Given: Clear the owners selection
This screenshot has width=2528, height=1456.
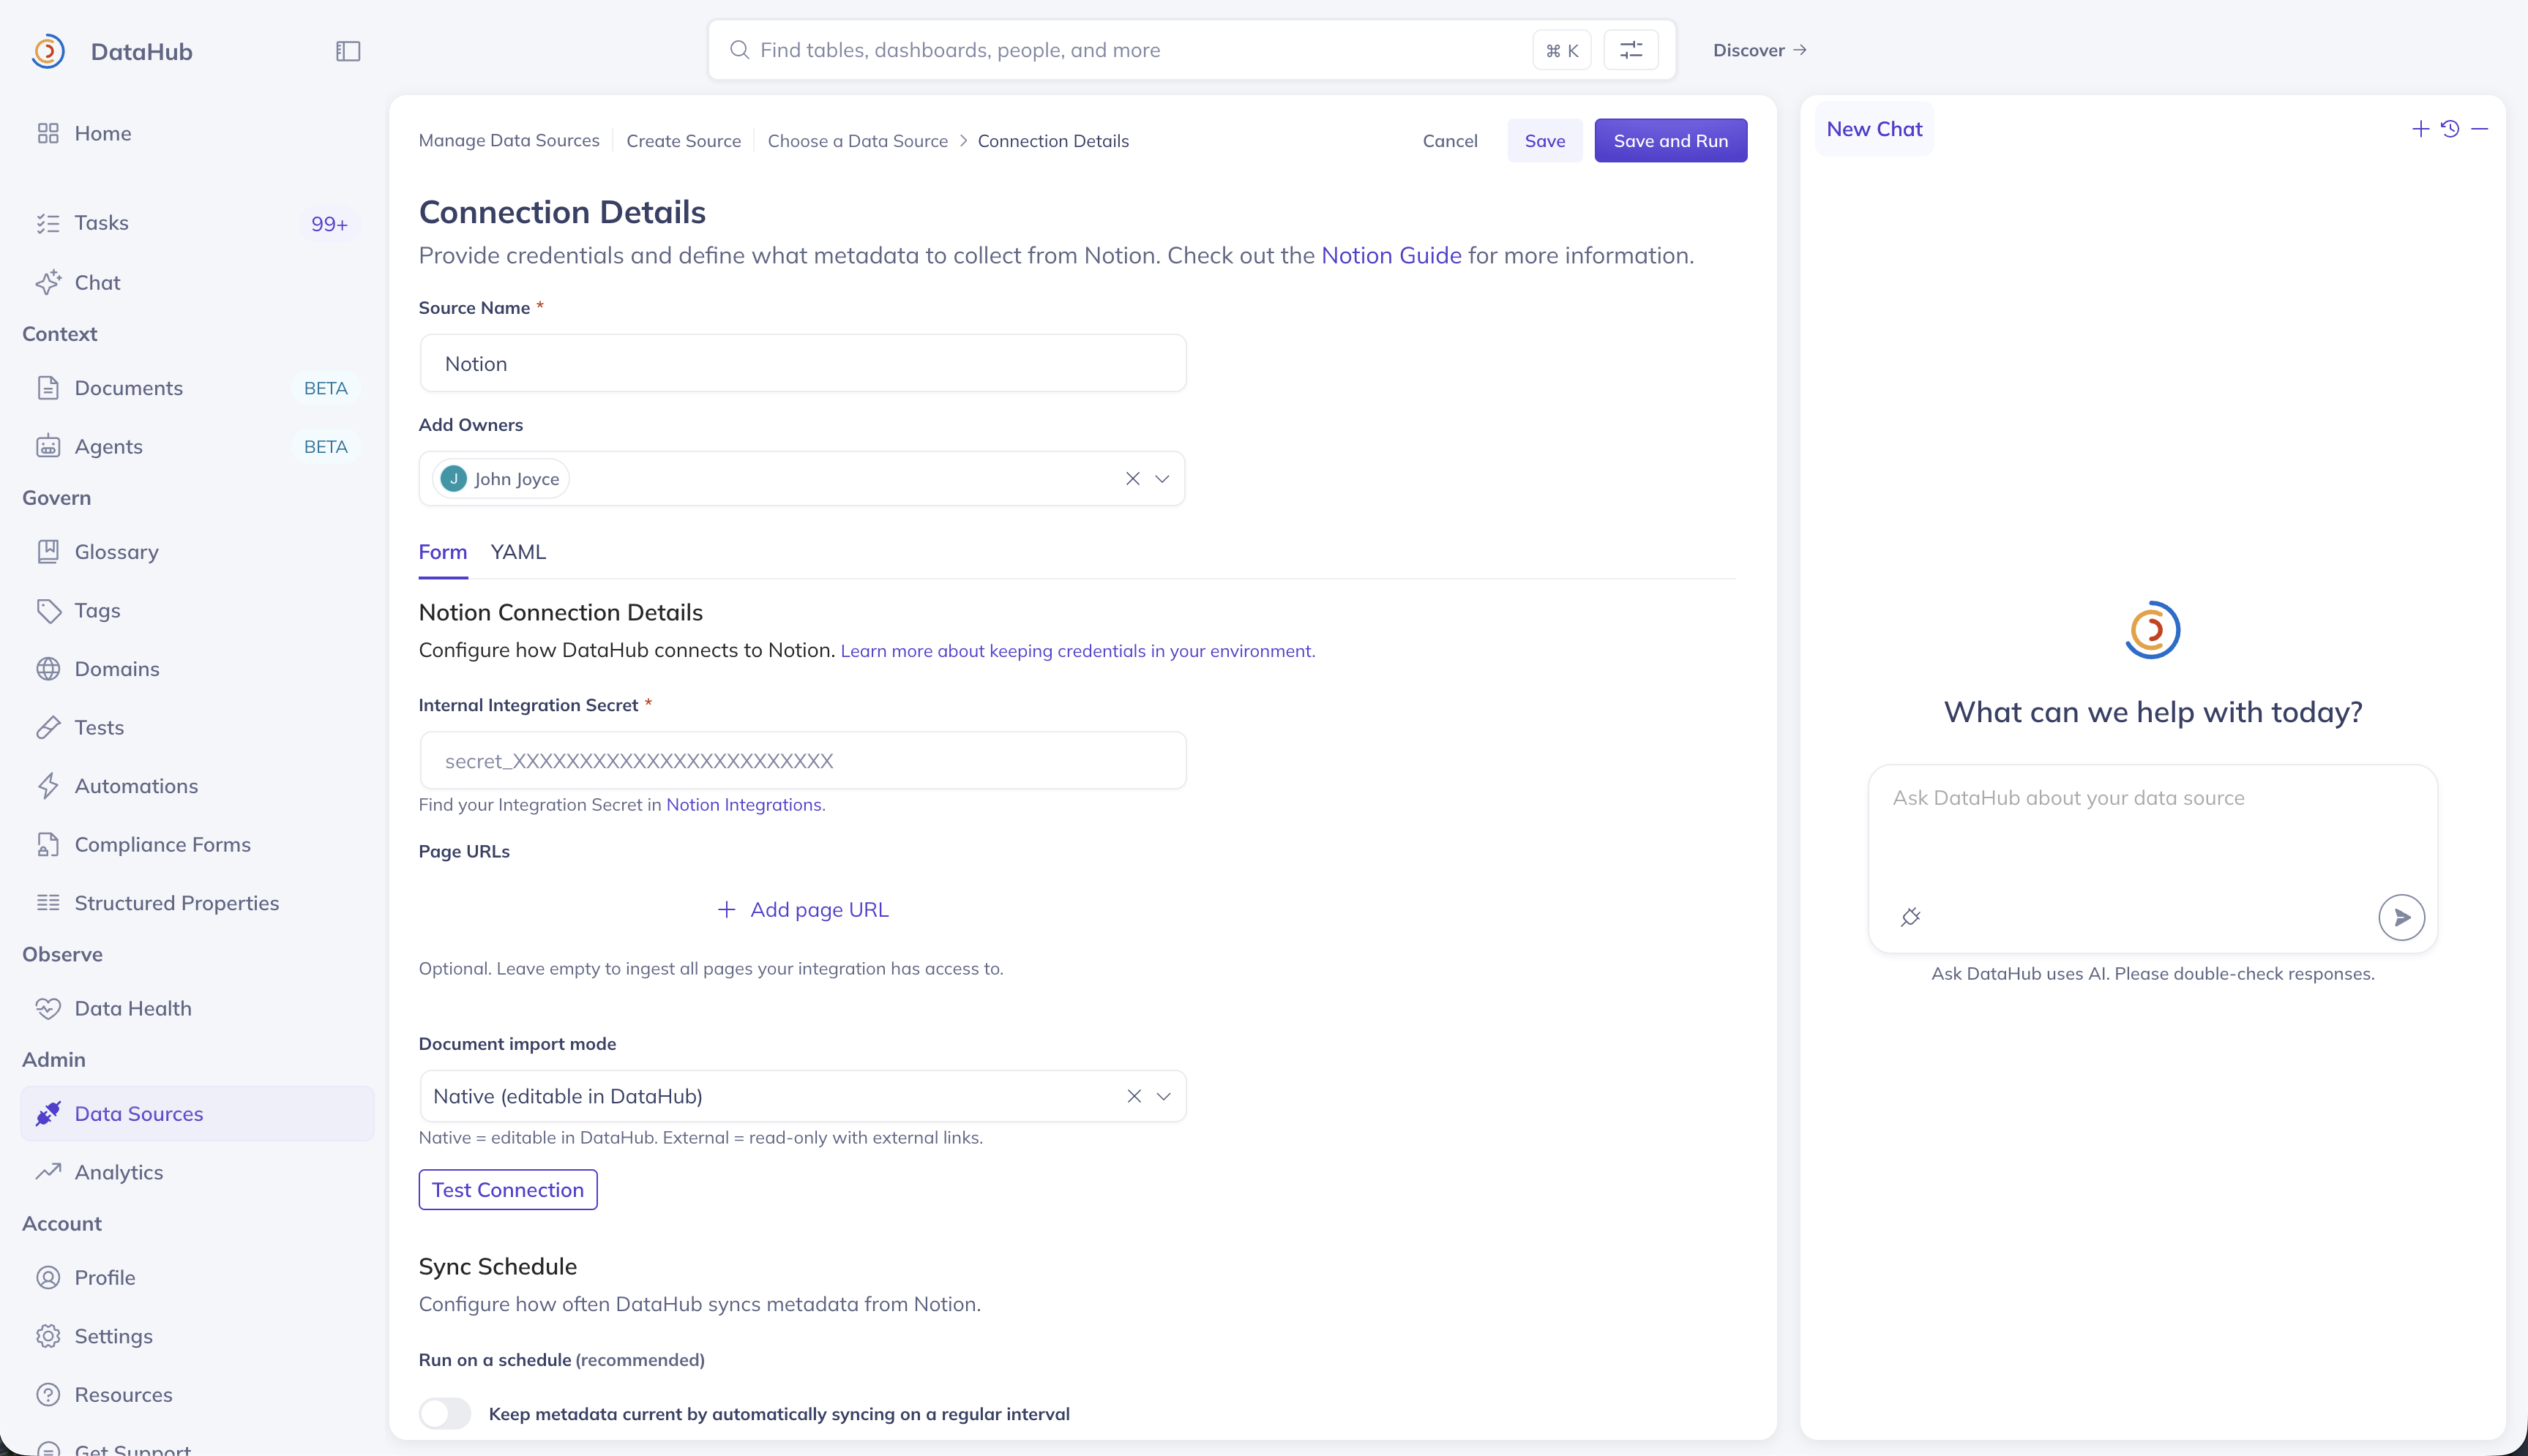Looking at the screenshot, I should pyautogui.click(x=1132, y=479).
